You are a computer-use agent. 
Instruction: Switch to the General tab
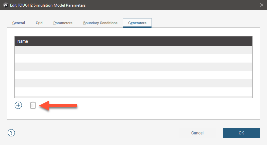[x=19, y=23]
